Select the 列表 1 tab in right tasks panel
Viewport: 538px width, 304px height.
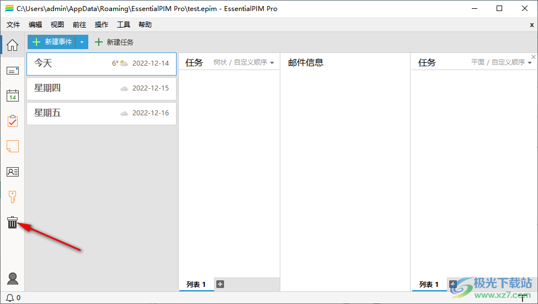[429, 285]
